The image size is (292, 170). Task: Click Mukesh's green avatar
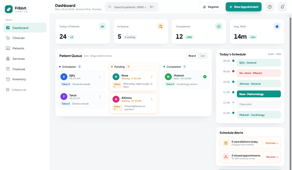[x=168, y=77]
